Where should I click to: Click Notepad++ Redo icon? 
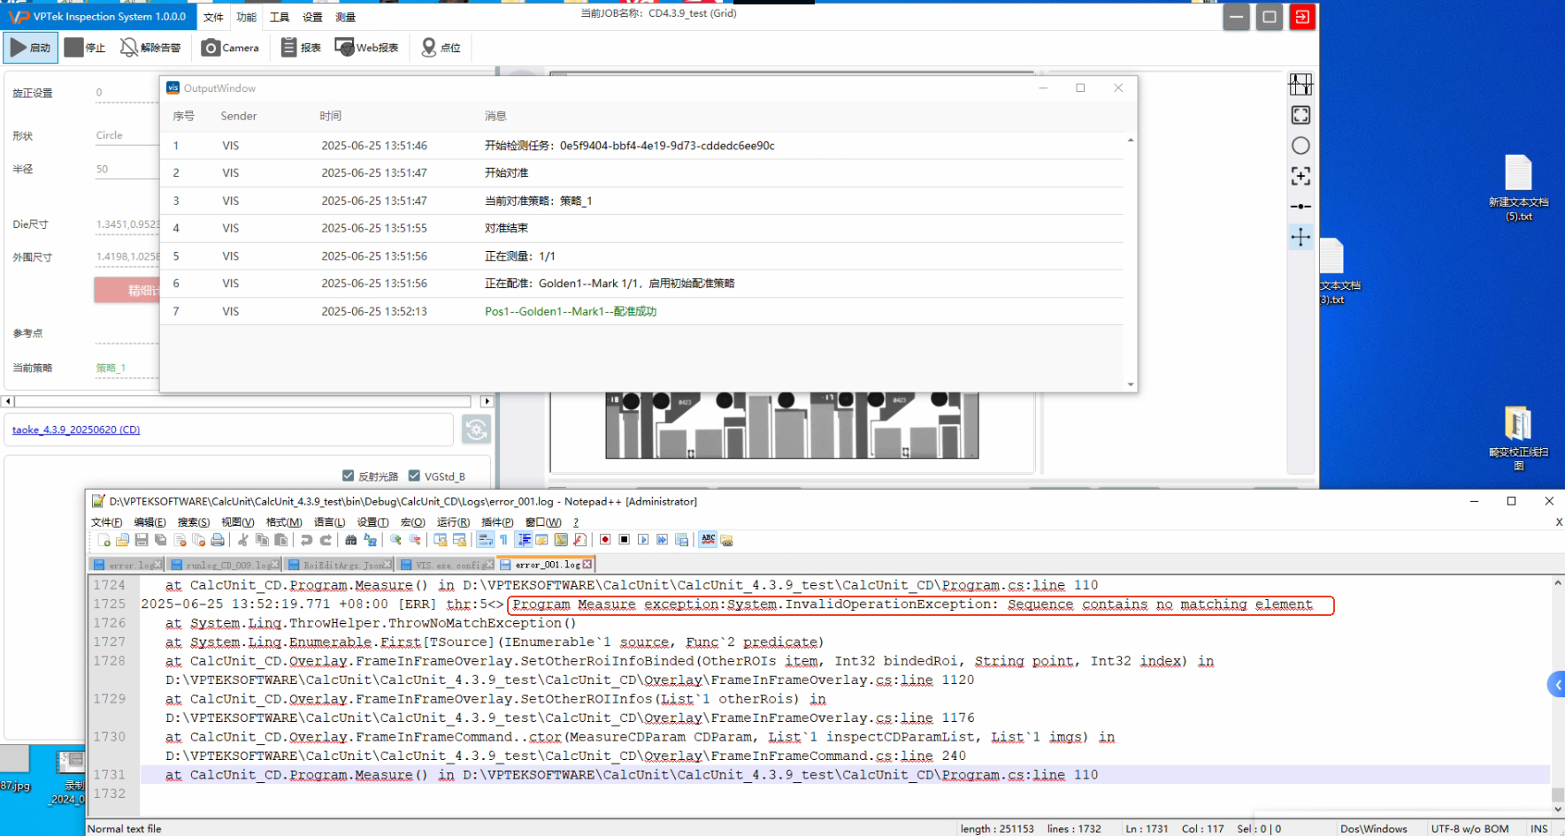pos(326,540)
